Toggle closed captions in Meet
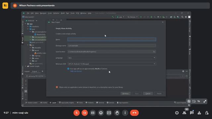Image resolution: width=212 pixels, height=119 pixels. (x=93, y=113)
